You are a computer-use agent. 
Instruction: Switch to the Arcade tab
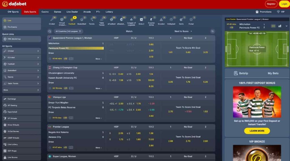(x=87, y=12)
